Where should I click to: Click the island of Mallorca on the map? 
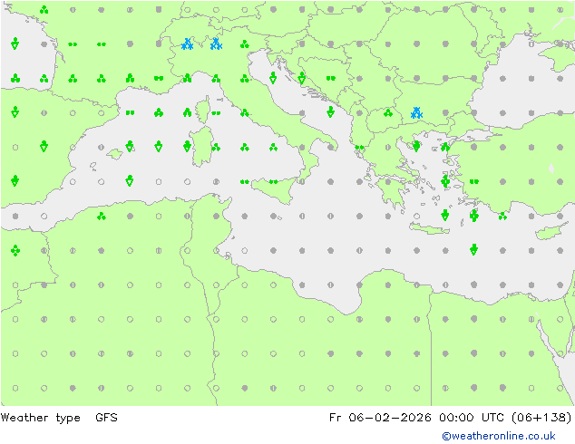click(x=115, y=154)
